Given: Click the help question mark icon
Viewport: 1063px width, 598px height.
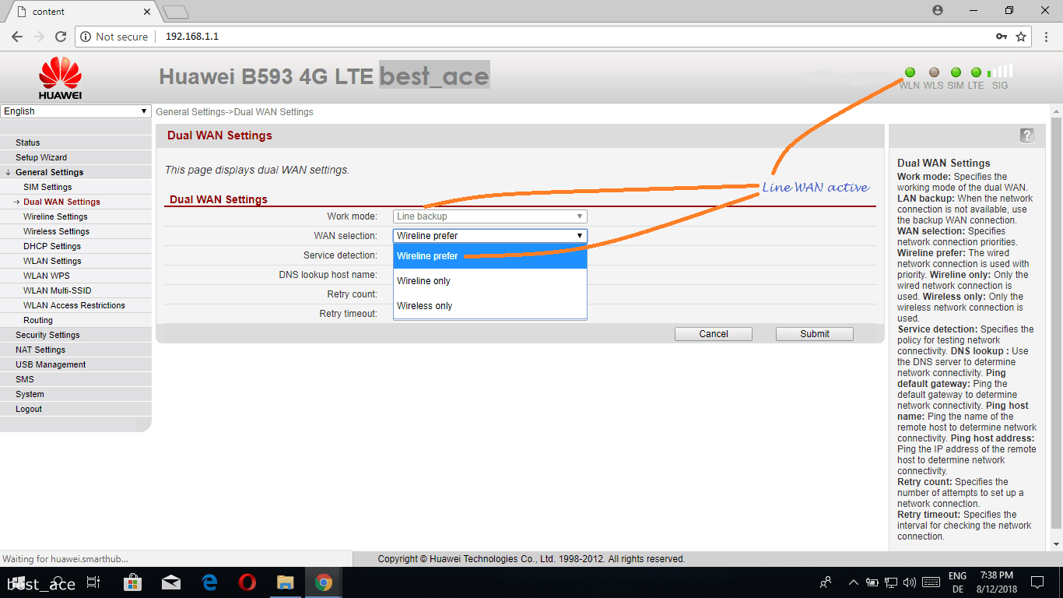Looking at the screenshot, I should tap(1026, 135).
